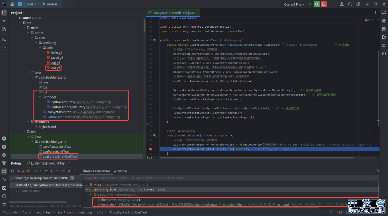Screen dimensions: 388x216
Task: Collapse the errorEntryList variable node
Action: pyautogui.click(x=87, y=190)
